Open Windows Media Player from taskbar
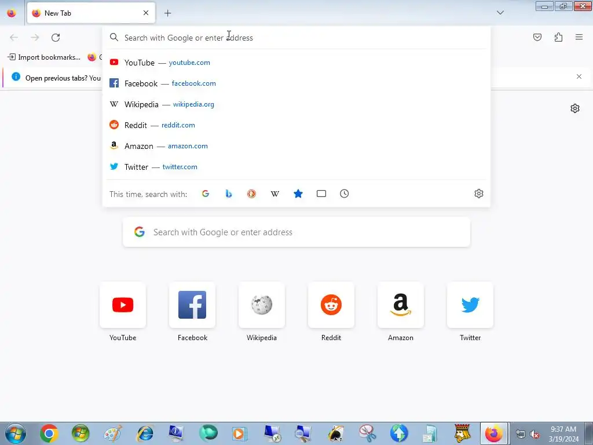 (x=239, y=433)
